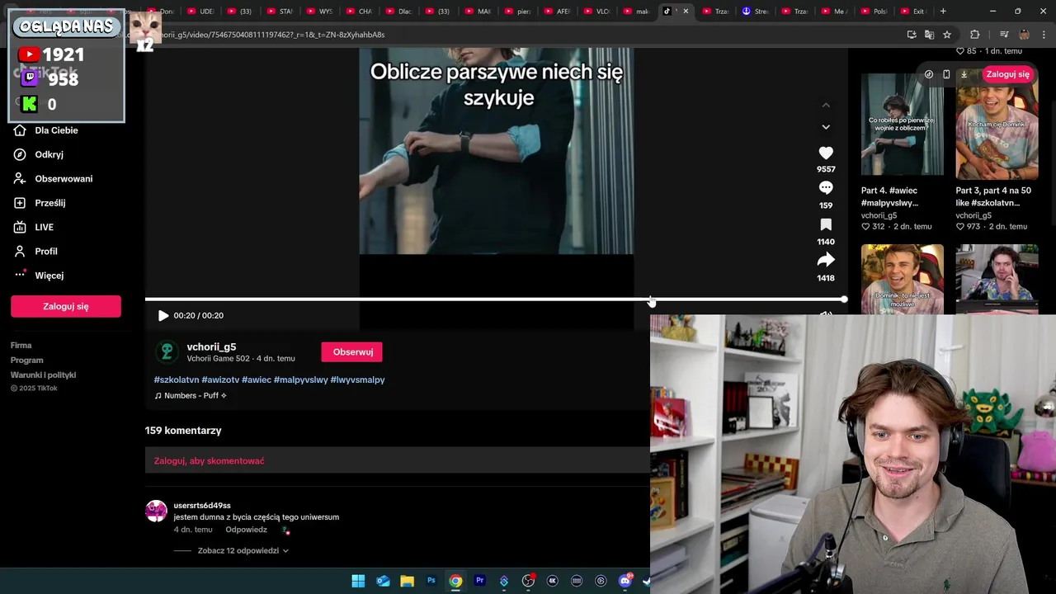Open Discord from the taskbar
This screenshot has width=1056, height=594.
(625, 581)
